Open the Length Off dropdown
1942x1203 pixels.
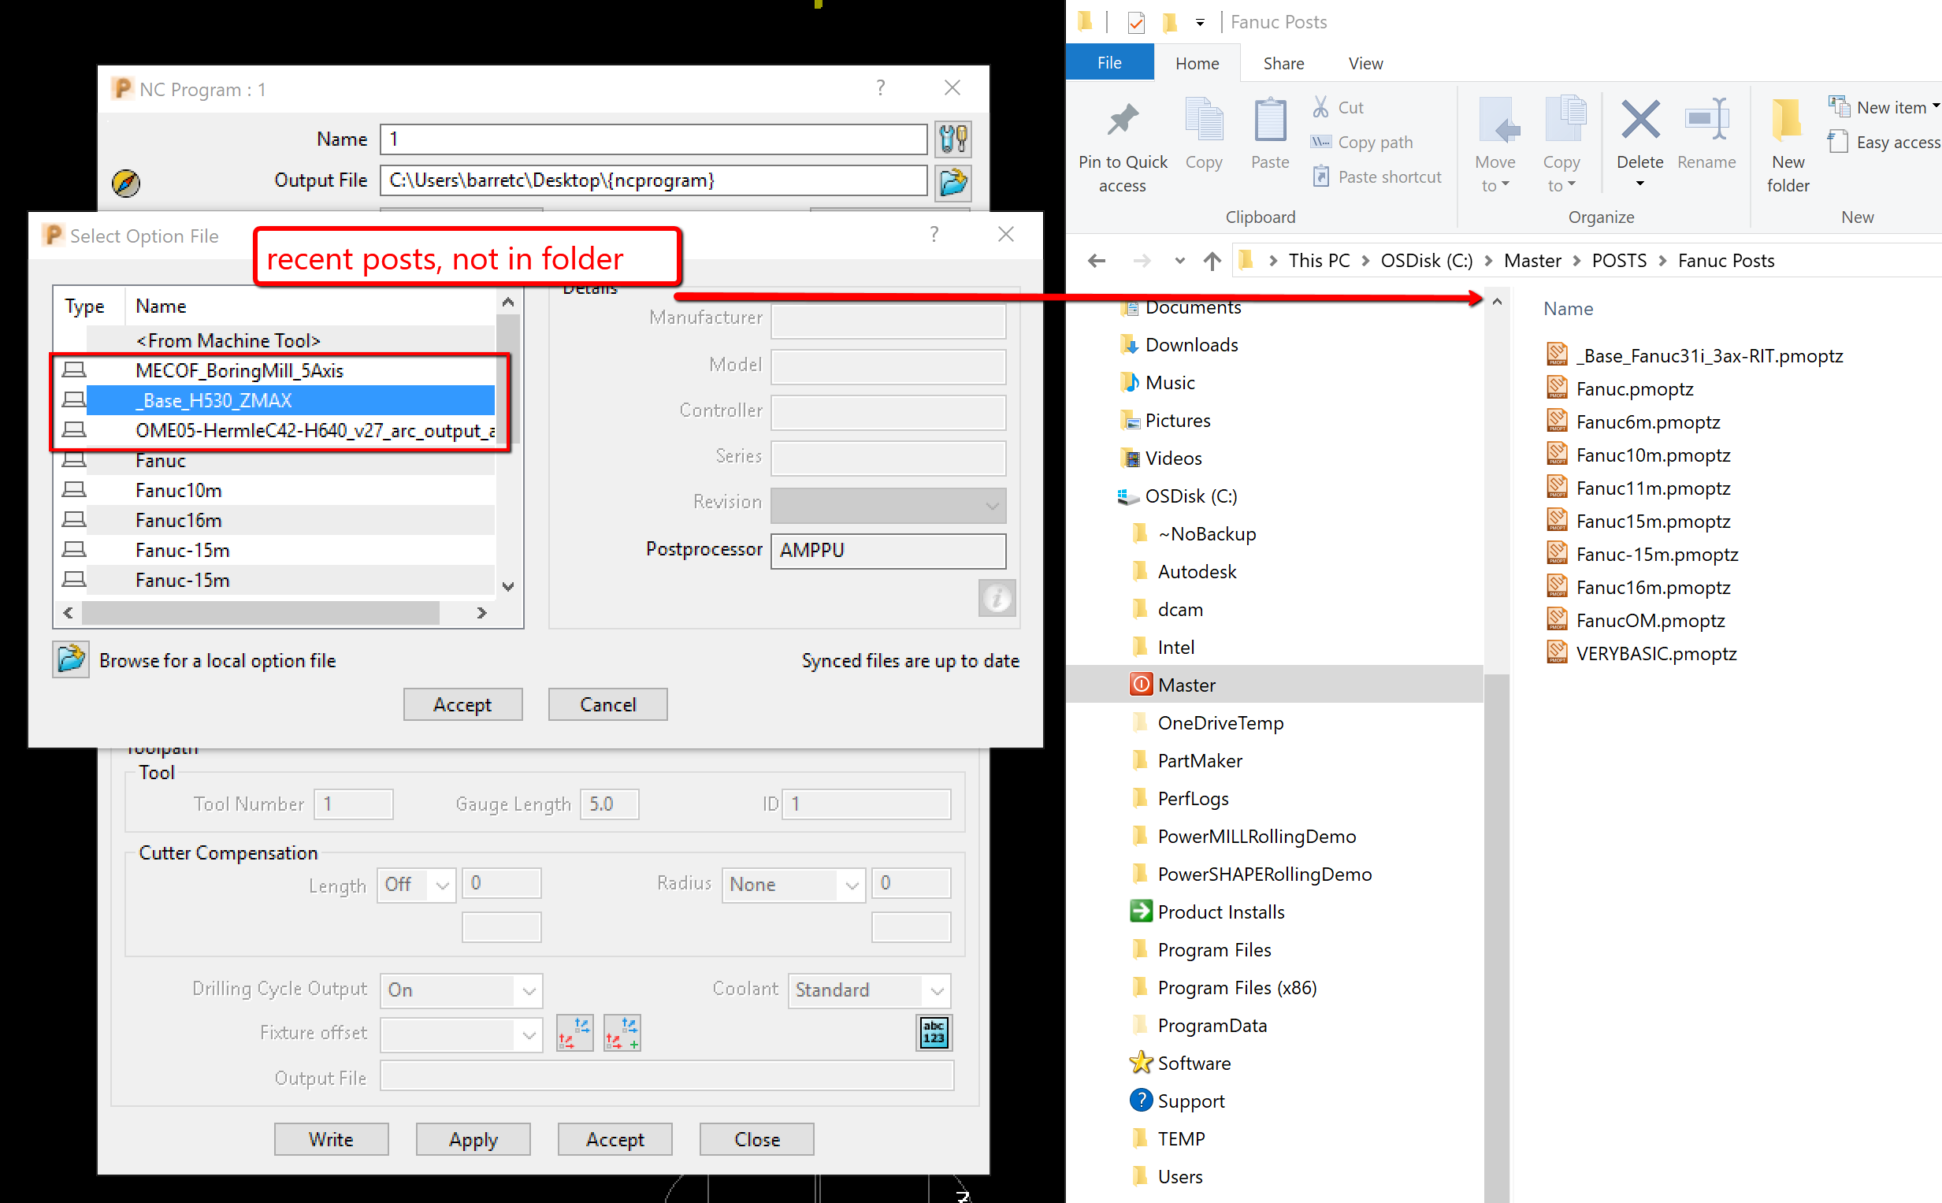point(442,885)
